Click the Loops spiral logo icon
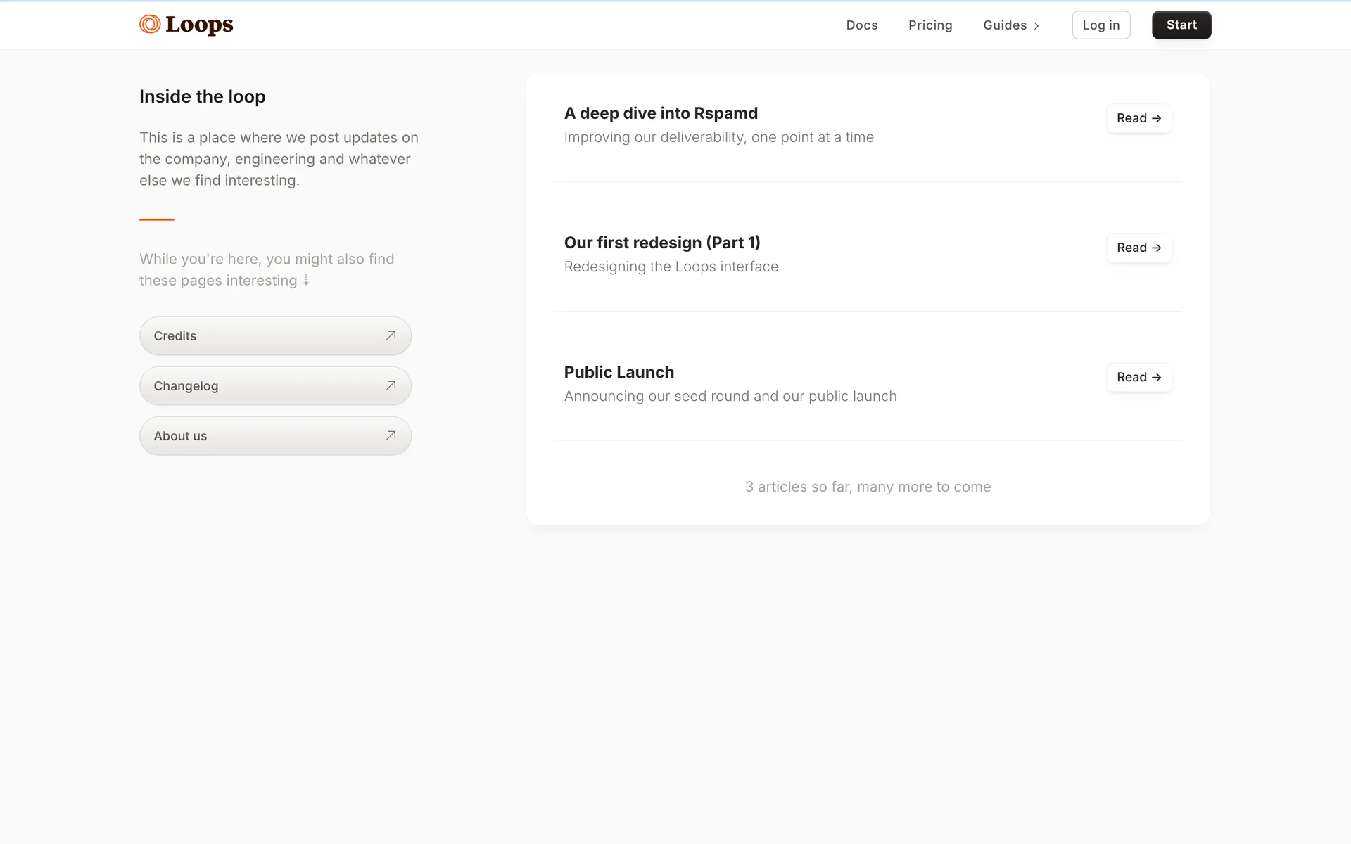The width and height of the screenshot is (1351, 844). pos(149,25)
